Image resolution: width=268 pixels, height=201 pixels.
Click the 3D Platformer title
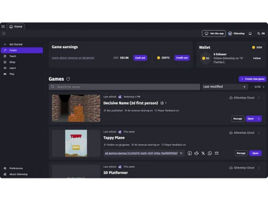[115, 173]
